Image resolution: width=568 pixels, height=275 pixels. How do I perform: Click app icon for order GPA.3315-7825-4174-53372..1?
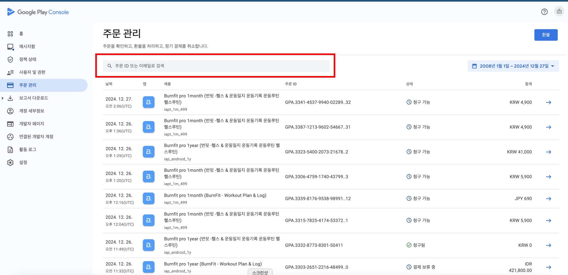point(149,221)
